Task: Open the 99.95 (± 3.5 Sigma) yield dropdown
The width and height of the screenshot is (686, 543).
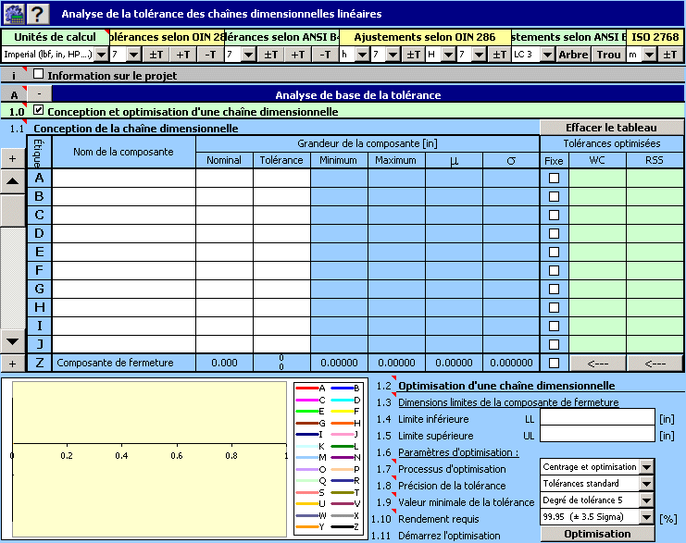Action: tap(646, 517)
